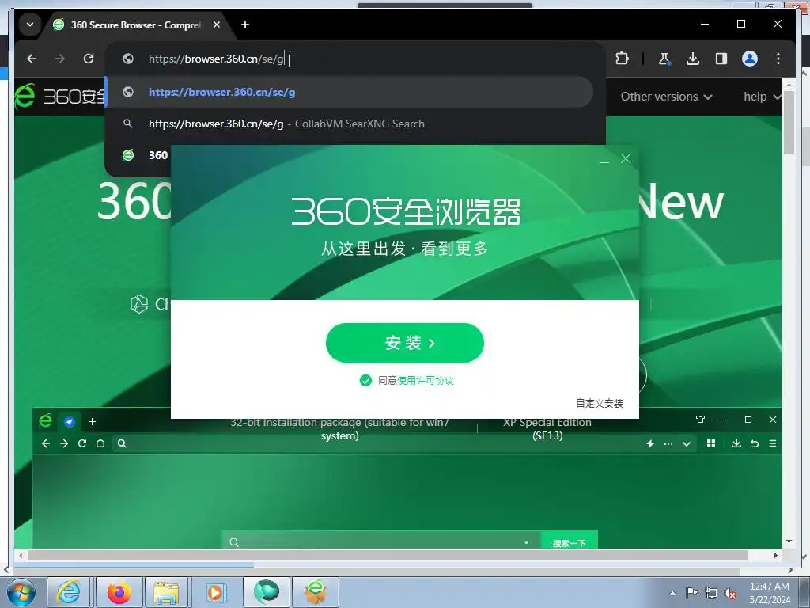Viewport: 810px width, 608px height.
Task: Click the green 安装 install button
Action: [405, 343]
